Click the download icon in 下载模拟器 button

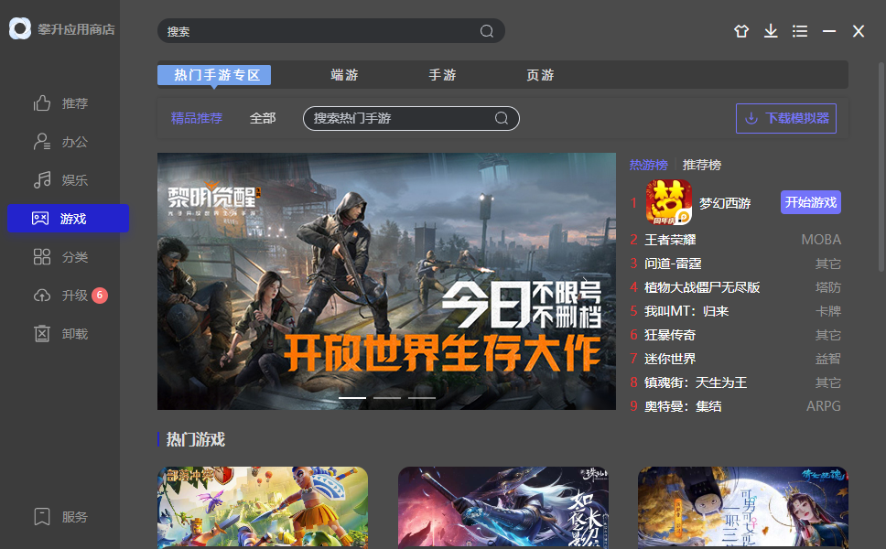click(751, 118)
